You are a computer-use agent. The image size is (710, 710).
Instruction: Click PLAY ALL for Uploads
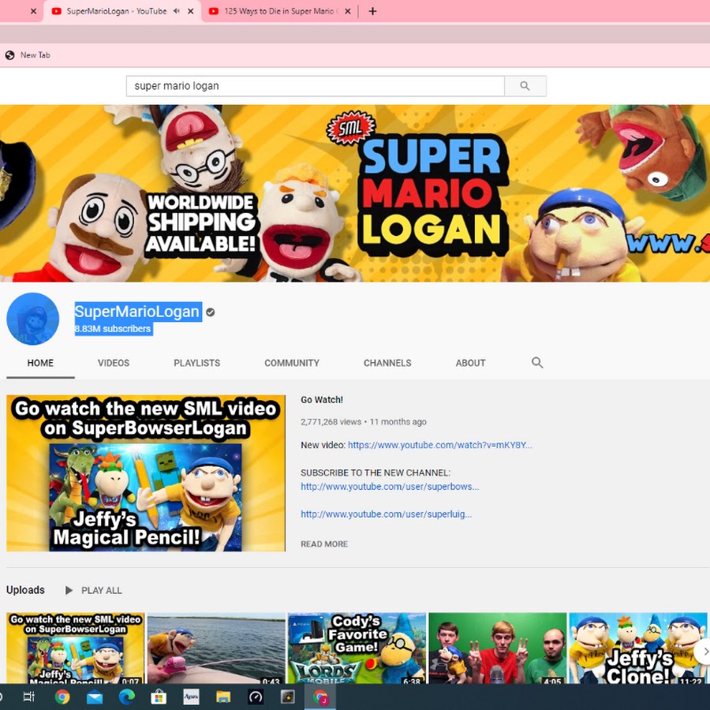tap(94, 590)
